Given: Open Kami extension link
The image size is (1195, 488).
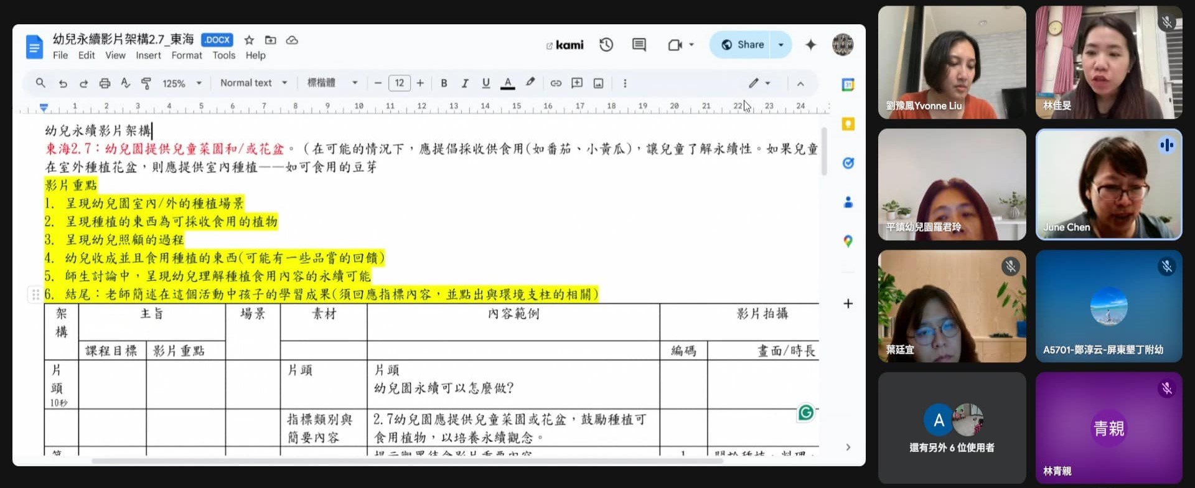Looking at the screenshot, I should pos(565,45).
